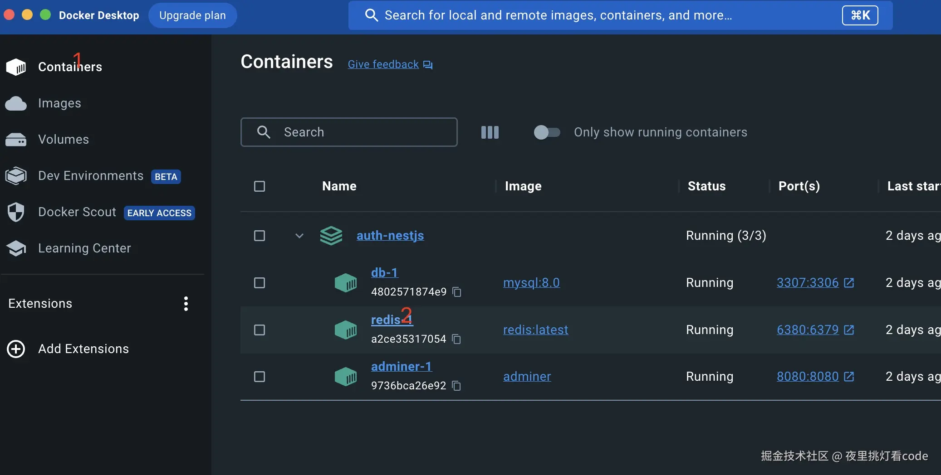Toggle Only show running containers switch
Screen dimensions: 941x475
pos(547,132)
